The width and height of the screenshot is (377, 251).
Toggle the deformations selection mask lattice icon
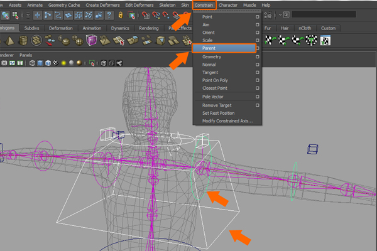coord(79,15)
